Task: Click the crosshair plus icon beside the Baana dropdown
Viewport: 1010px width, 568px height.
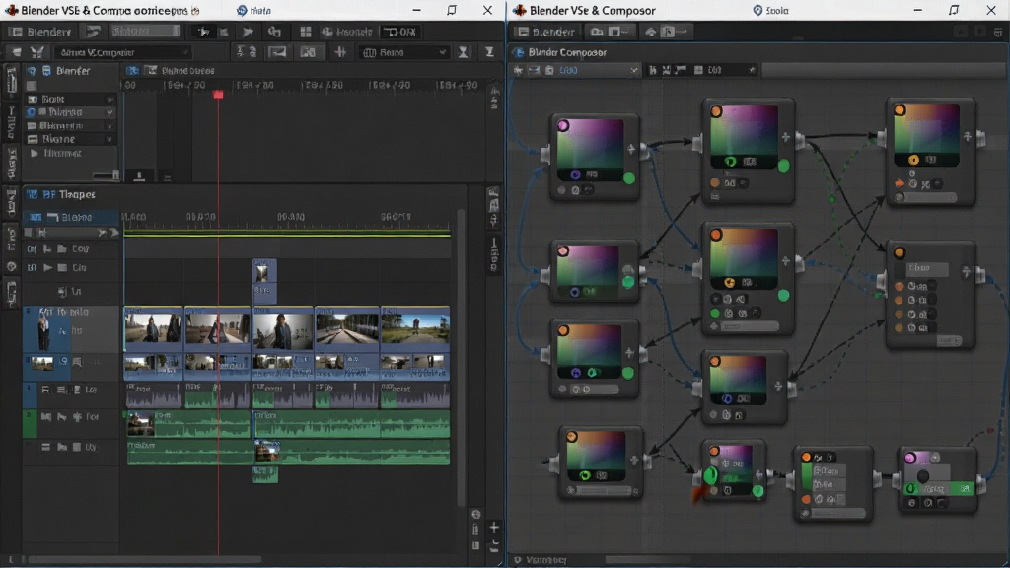Action: (340, 52)
